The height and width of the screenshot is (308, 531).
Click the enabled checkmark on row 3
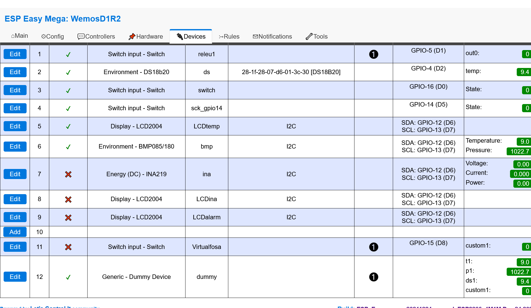(68, 91)
